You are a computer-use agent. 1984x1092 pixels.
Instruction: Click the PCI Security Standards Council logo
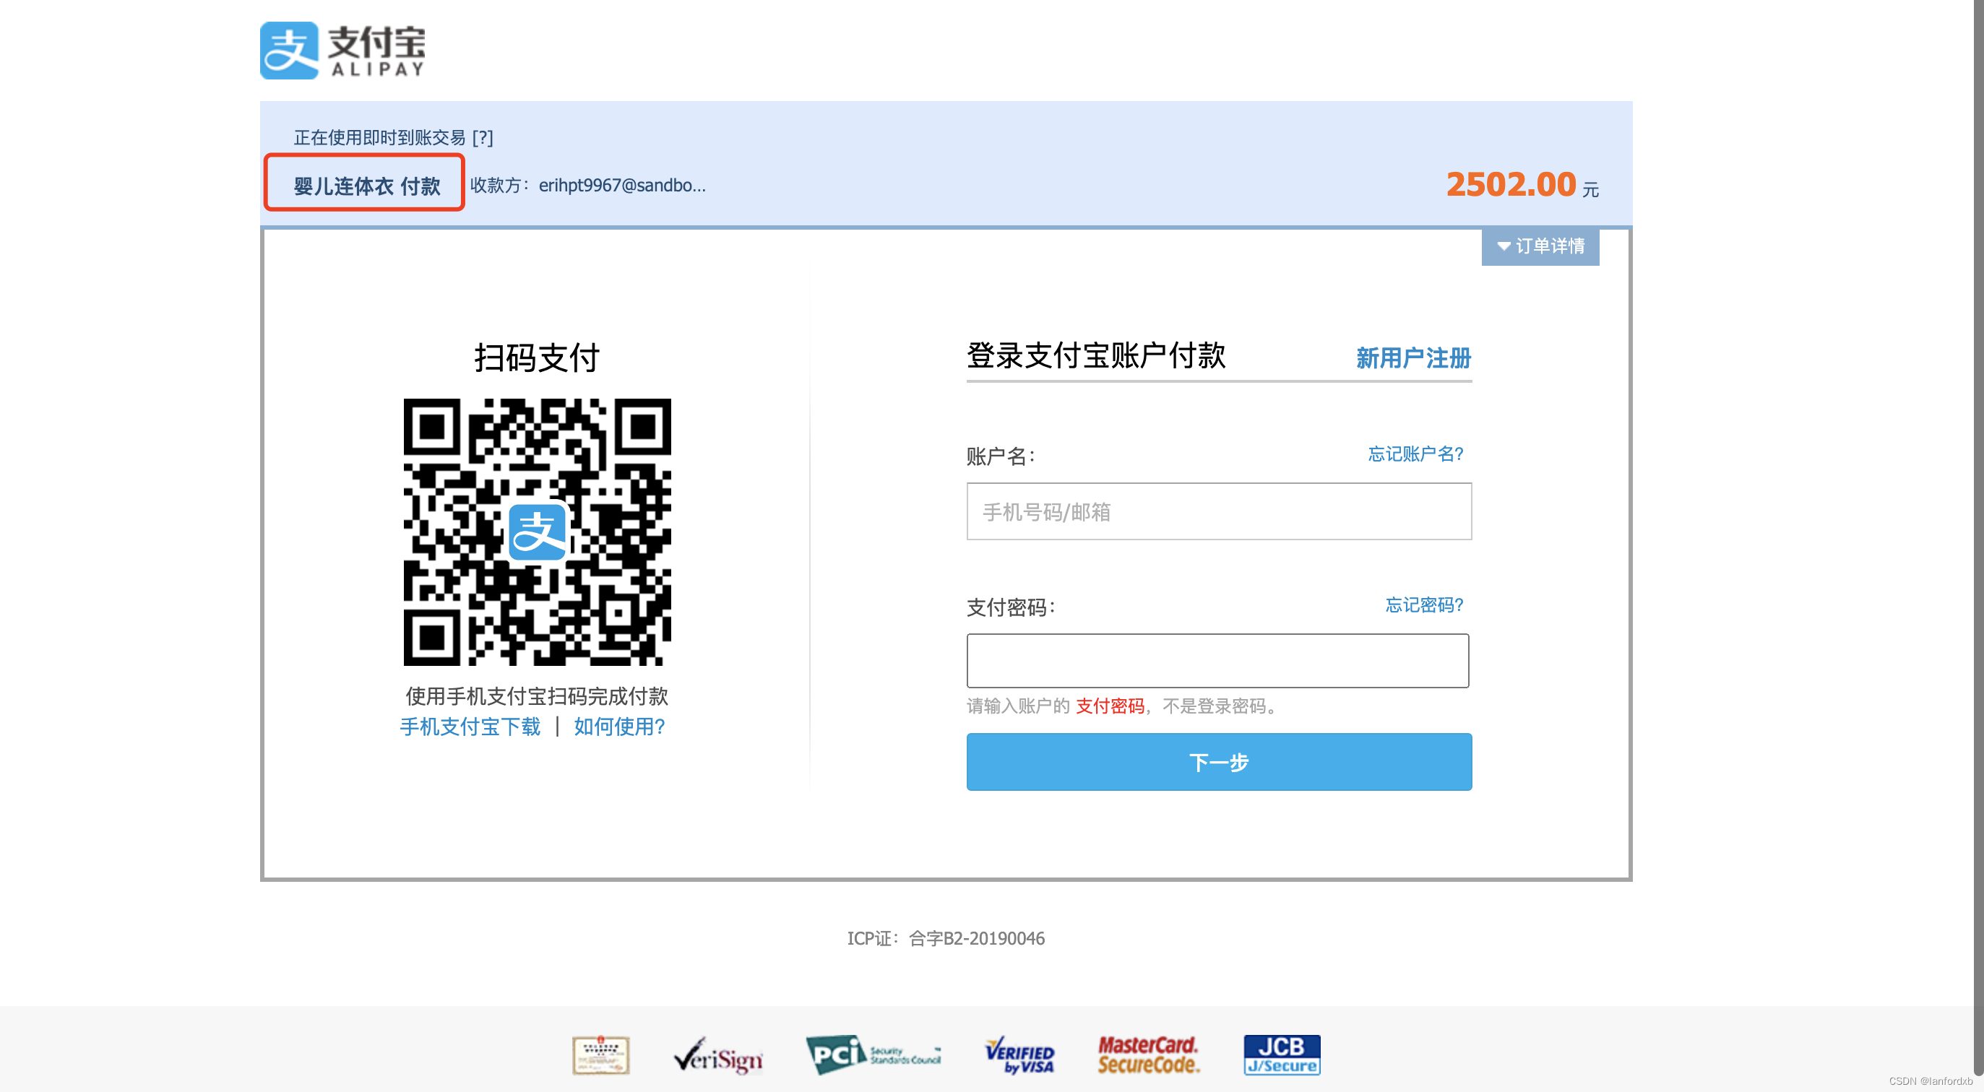pyautogui.click(x=873, y=1055)
